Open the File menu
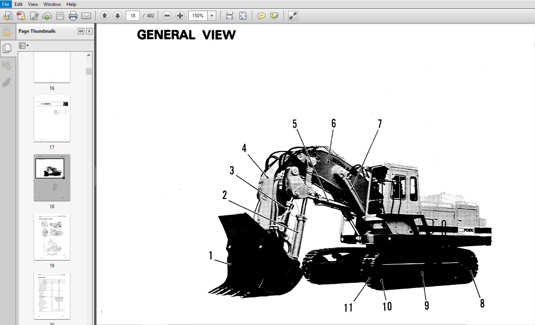Viewport: 535px width, 325px height. click(6, 4)
